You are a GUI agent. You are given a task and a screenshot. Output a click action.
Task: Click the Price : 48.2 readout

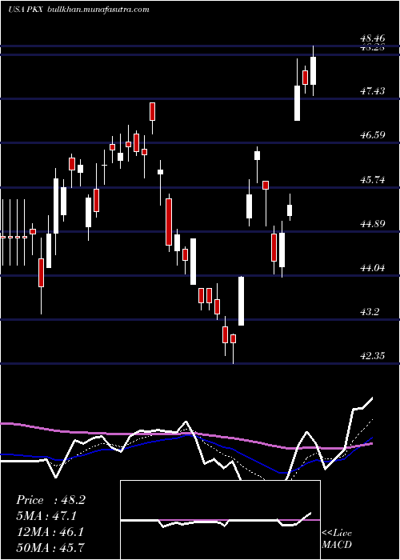(x=50, y=500)
